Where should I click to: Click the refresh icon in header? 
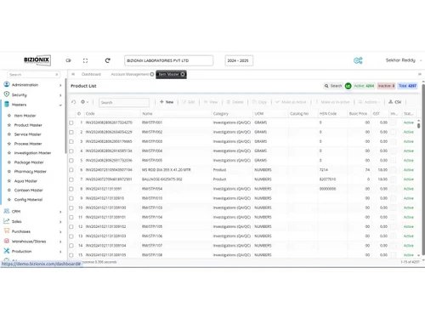(107, 60)
